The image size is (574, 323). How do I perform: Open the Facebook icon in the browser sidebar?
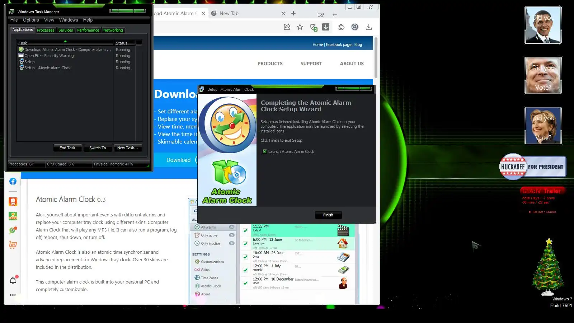(13, 181)
